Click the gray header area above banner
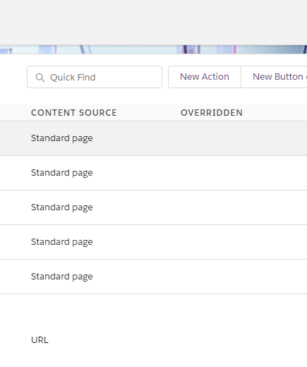This screenshot has height=367, width=307. 153,23
